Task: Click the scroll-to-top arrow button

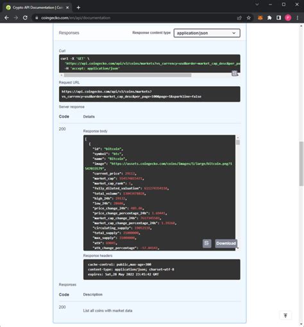Action: click(285, 315)
